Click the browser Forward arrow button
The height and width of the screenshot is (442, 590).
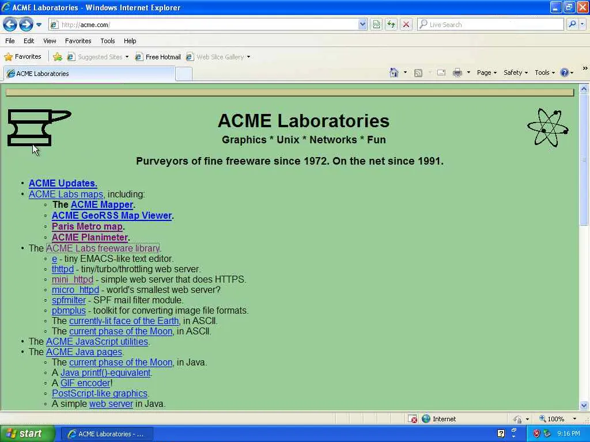tap(26, 24)
